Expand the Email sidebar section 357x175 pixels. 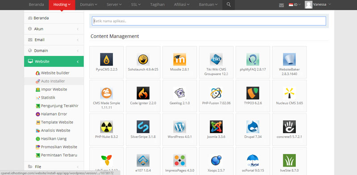pyautogui.click(x=54, y=40)
